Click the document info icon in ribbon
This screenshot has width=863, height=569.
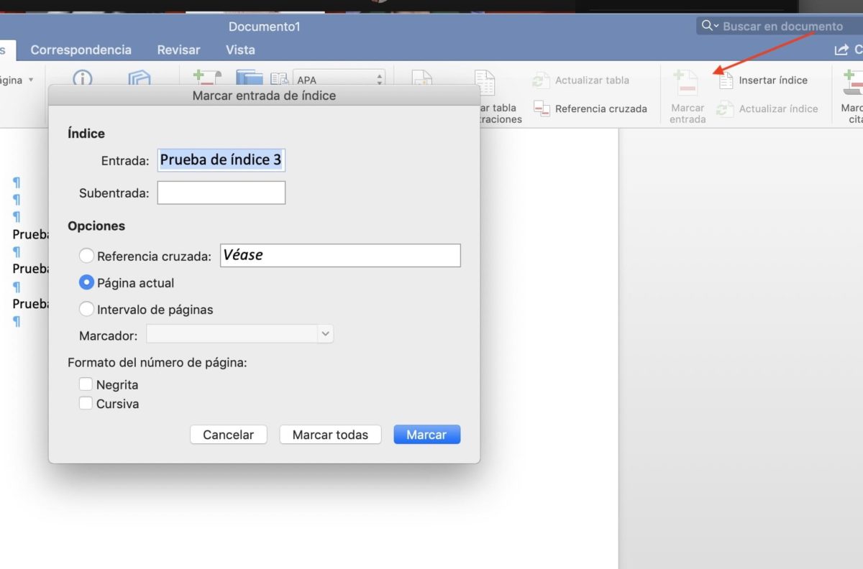(x=82, y=80)
